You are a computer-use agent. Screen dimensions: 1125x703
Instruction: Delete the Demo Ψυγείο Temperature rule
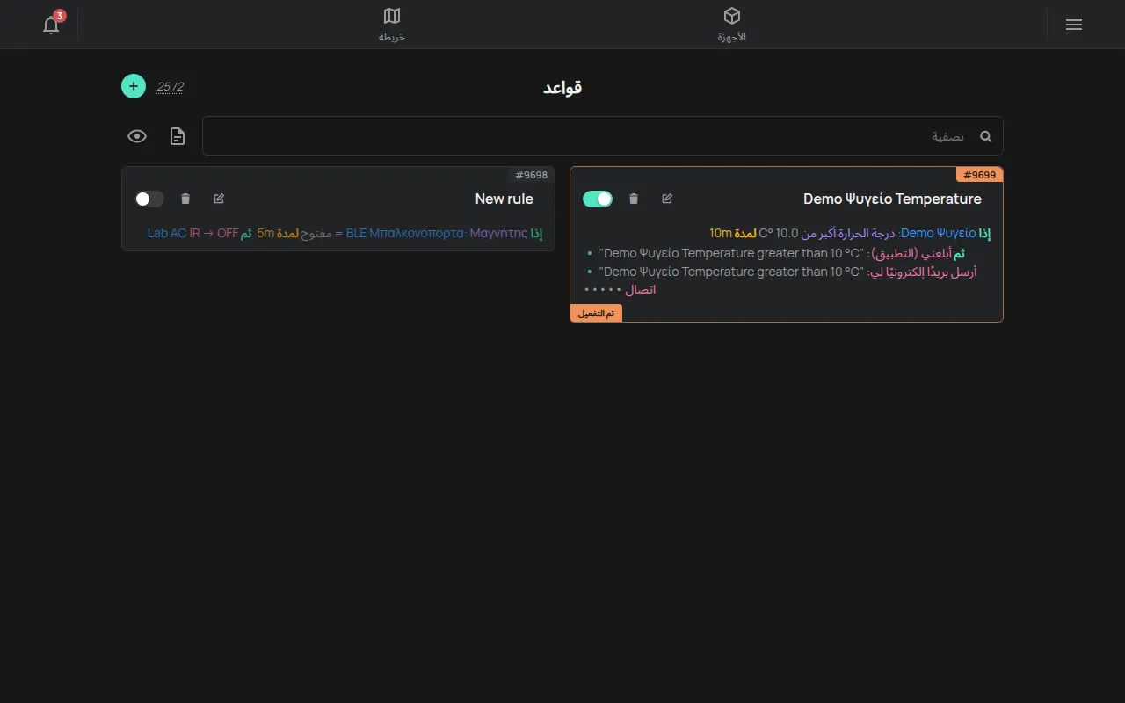[x=634, y=199]
